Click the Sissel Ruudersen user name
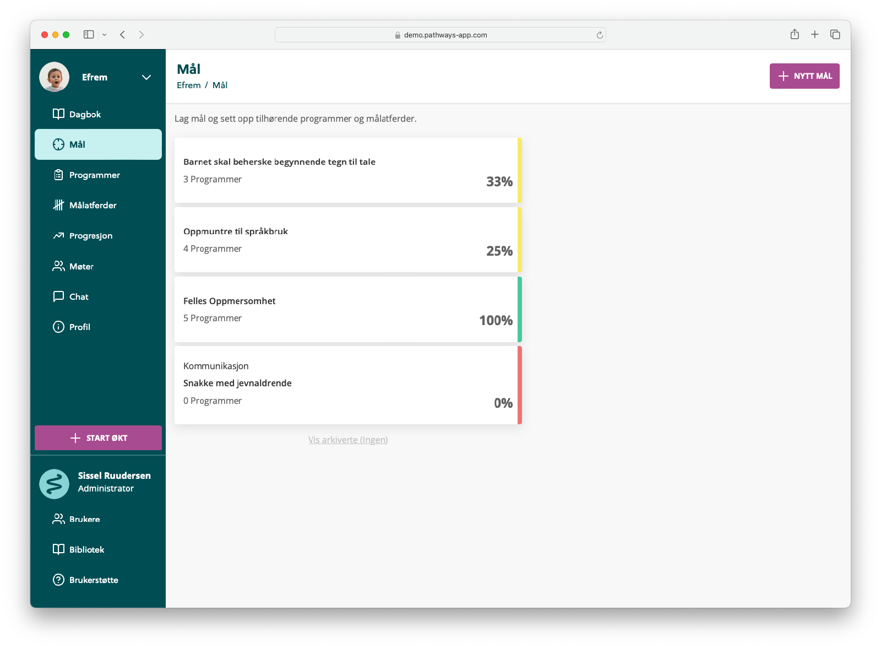The height and width of the screenshot is (648, 881). [115, 476]
